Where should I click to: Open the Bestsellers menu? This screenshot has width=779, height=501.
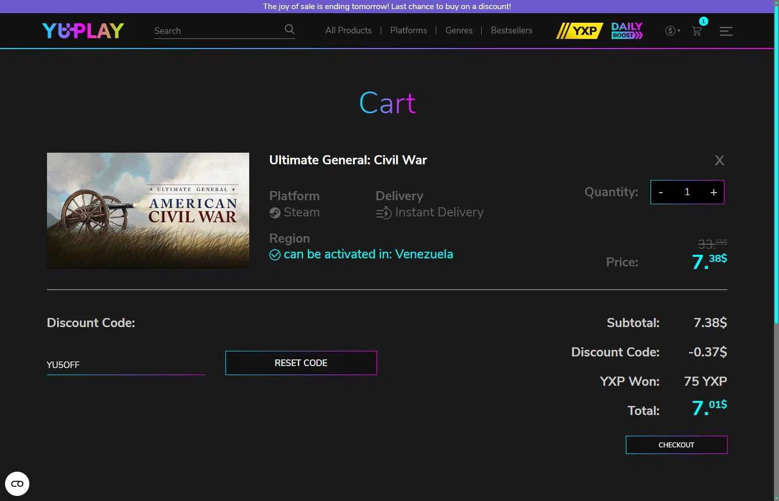pyautogui.click(x=512, y=30)
